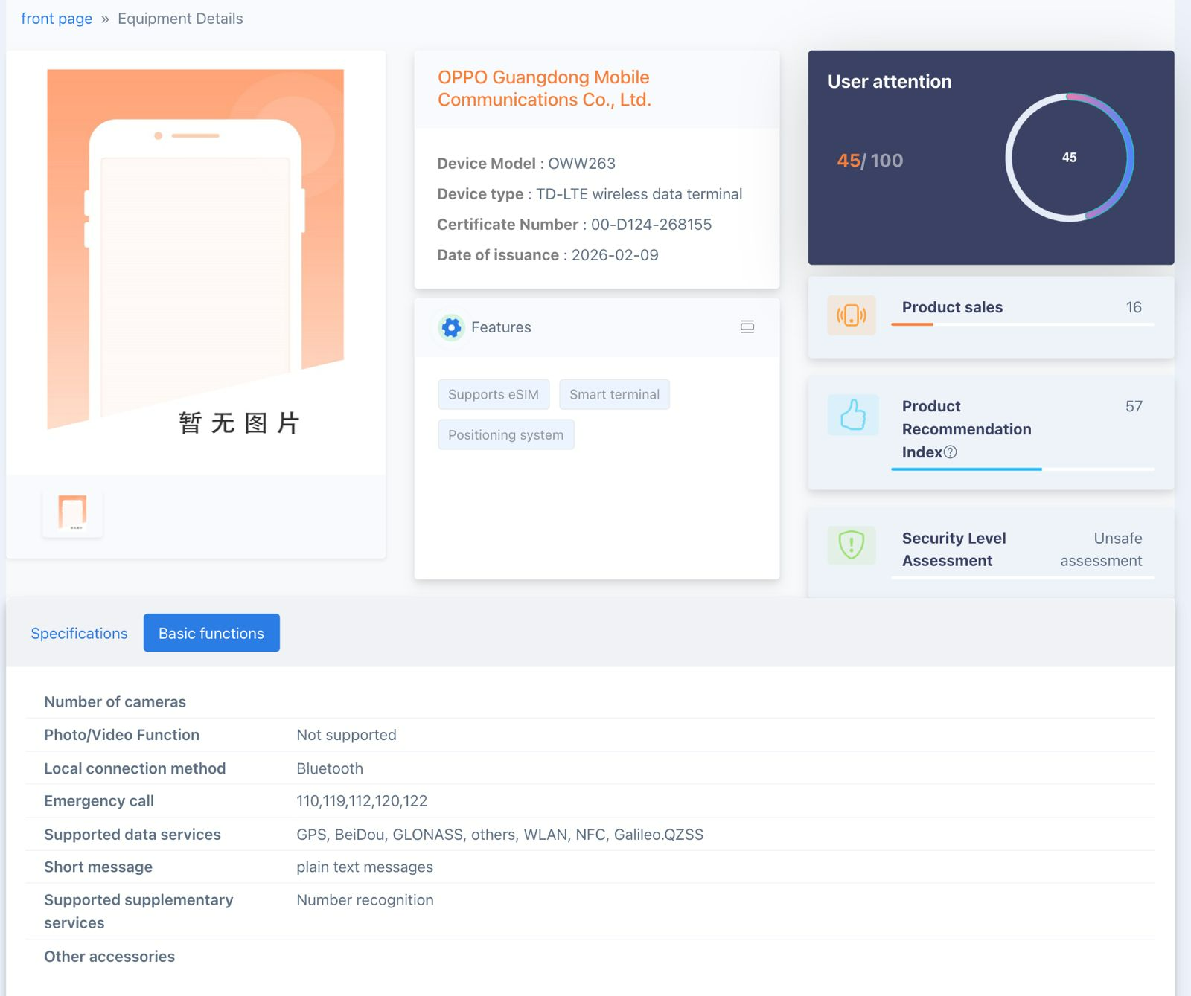Click the Certificate Number value
Screen dimensions: 1191x996
[651, 225]
